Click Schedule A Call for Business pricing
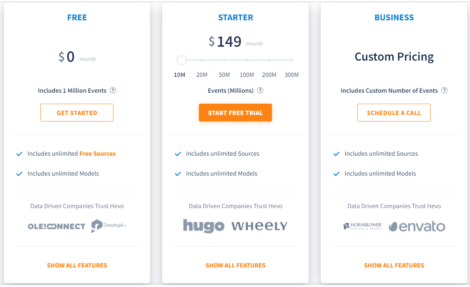 click(394, 113)
